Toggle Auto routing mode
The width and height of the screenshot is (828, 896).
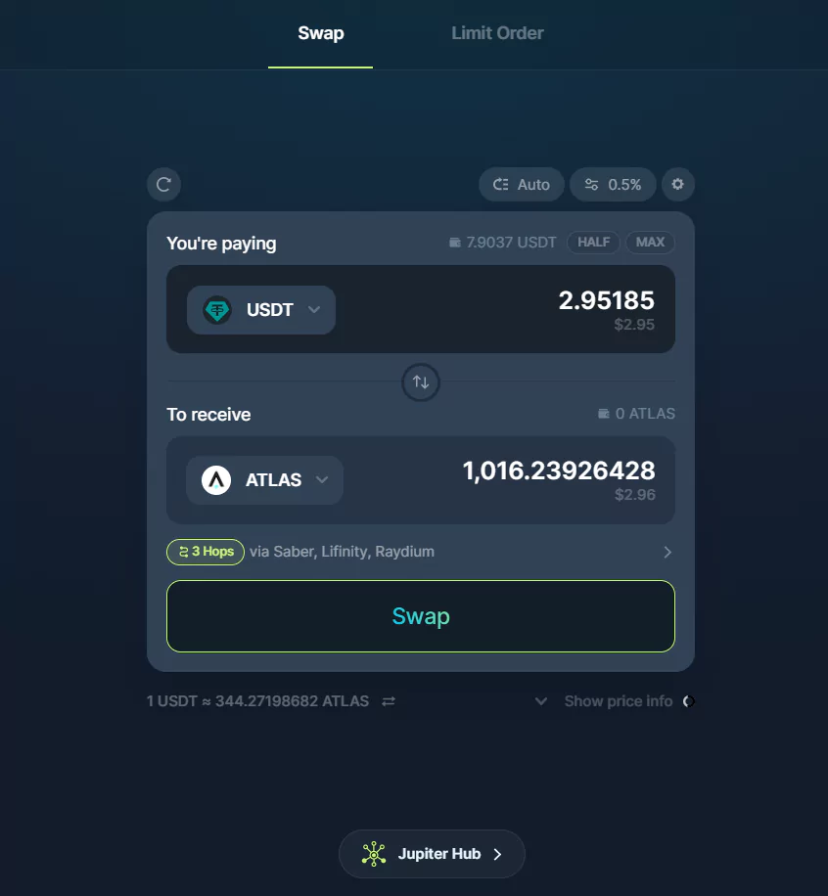pos(522,185)
